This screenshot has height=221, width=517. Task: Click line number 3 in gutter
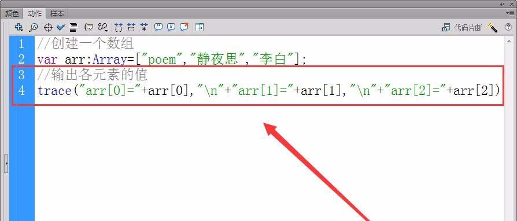click(21, 75)
